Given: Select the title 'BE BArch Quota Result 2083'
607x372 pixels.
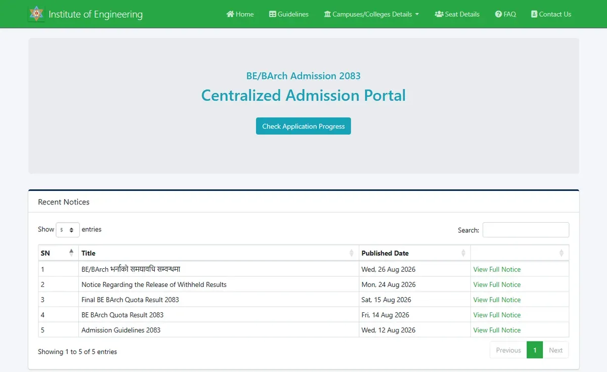Looking at the screenshot, I should click(122, 315).
